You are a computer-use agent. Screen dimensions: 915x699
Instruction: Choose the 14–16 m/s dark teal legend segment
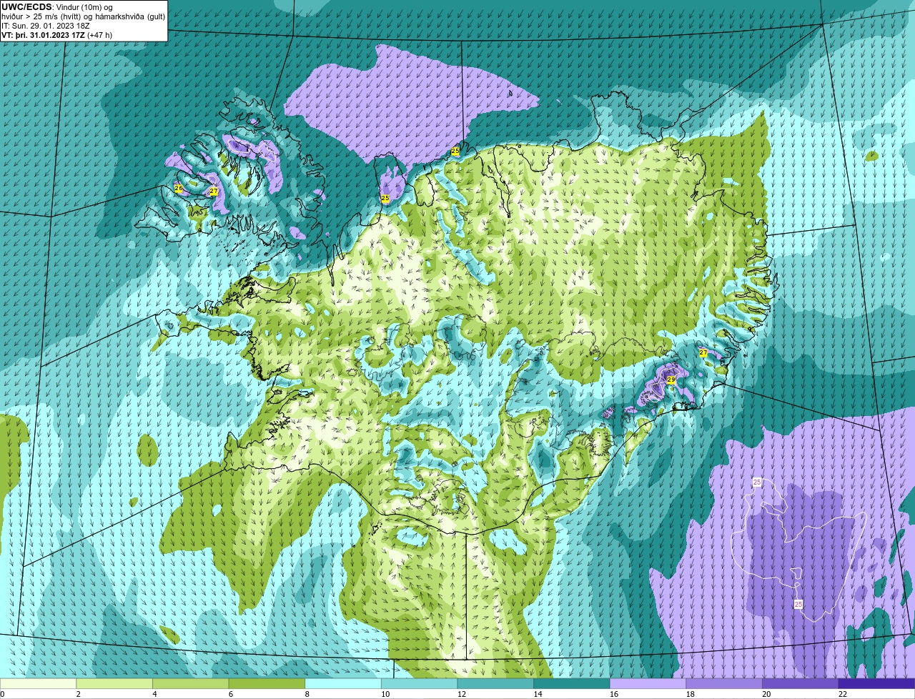[x=572, y=683]
